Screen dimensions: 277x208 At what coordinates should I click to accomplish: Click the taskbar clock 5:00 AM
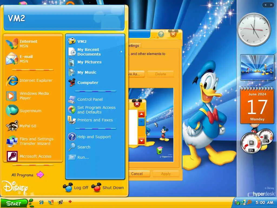point(264,202)
